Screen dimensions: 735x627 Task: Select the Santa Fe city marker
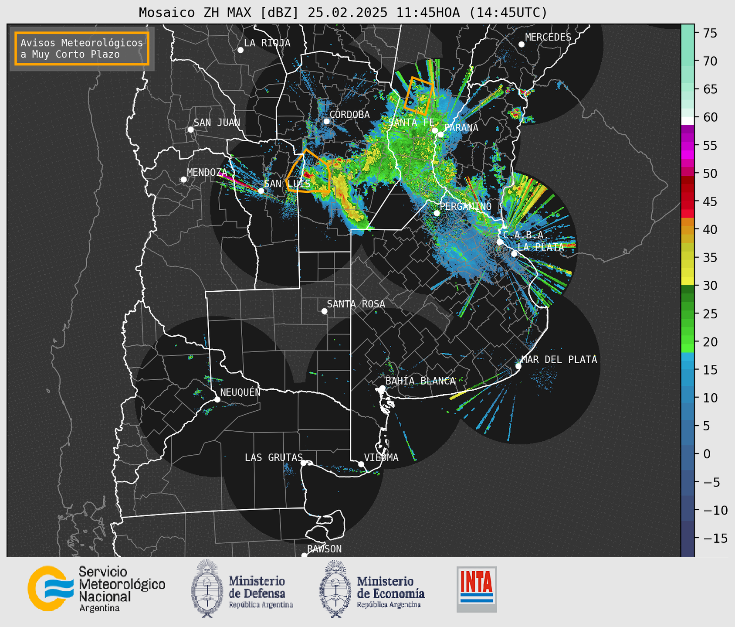click(x=435, y=130)
